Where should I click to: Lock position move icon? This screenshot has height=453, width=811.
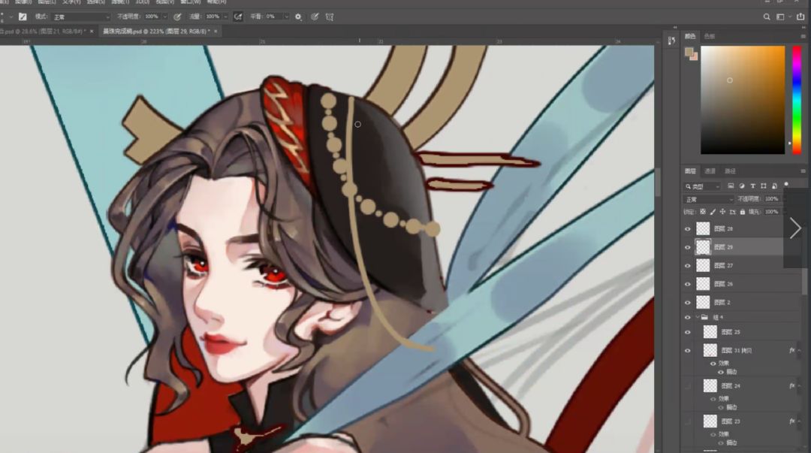(722, 212)
